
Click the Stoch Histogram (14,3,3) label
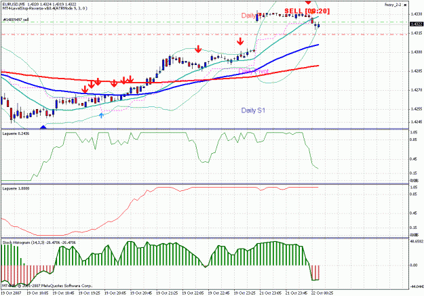tap(39, 242)
